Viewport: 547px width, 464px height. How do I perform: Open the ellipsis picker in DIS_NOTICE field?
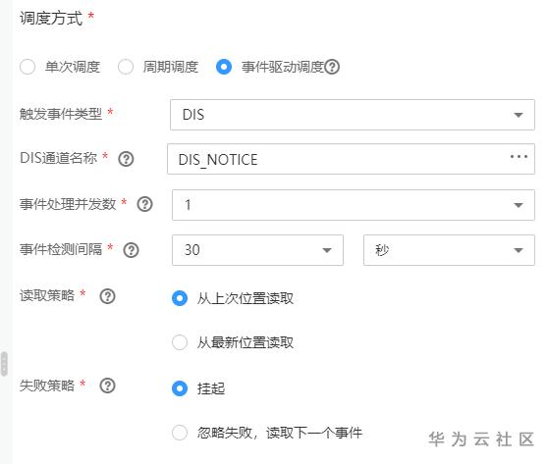pos(519,157)
